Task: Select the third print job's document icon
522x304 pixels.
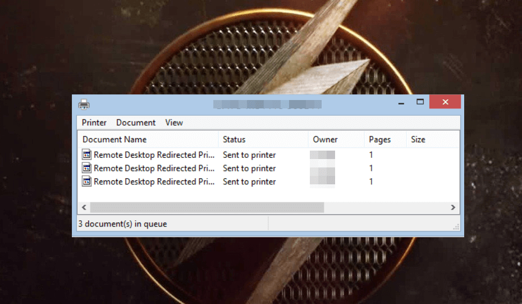Action: [86, 182]
